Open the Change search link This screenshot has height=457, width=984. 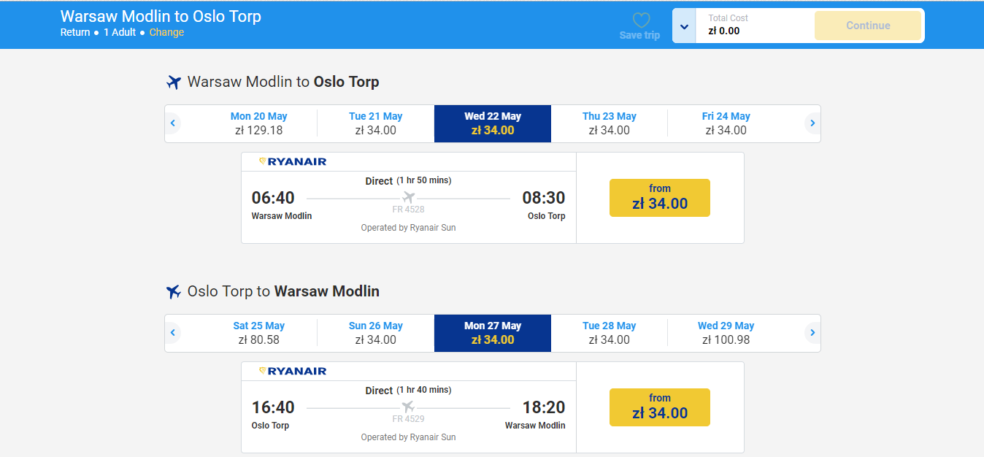[166, 32]
